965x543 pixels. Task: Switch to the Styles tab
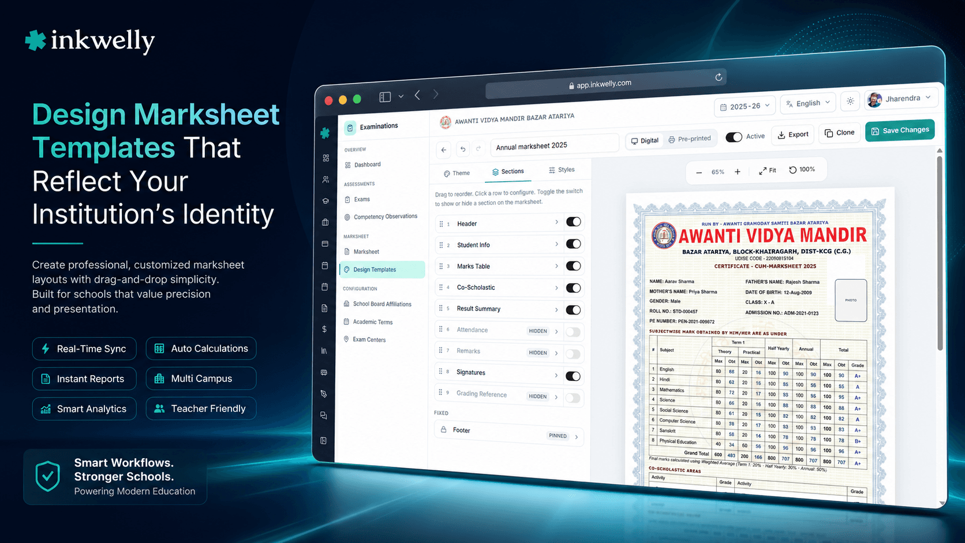[x=562, y=170]
